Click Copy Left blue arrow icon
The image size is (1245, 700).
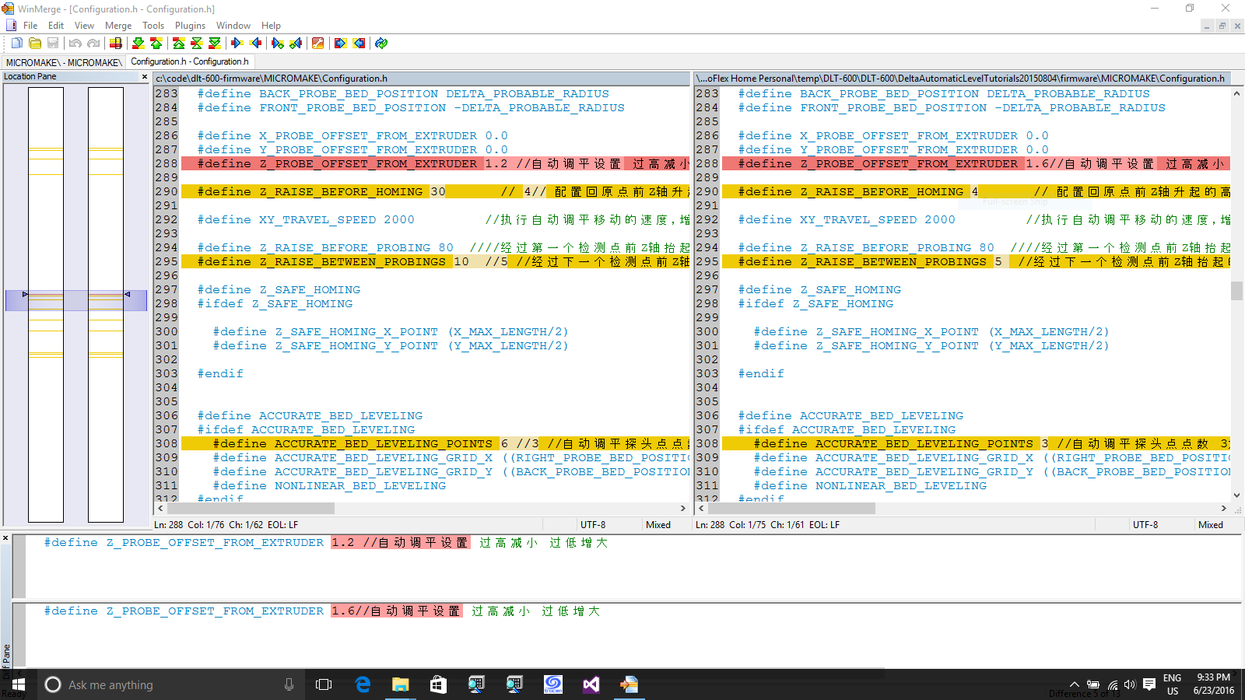[255, 44]
